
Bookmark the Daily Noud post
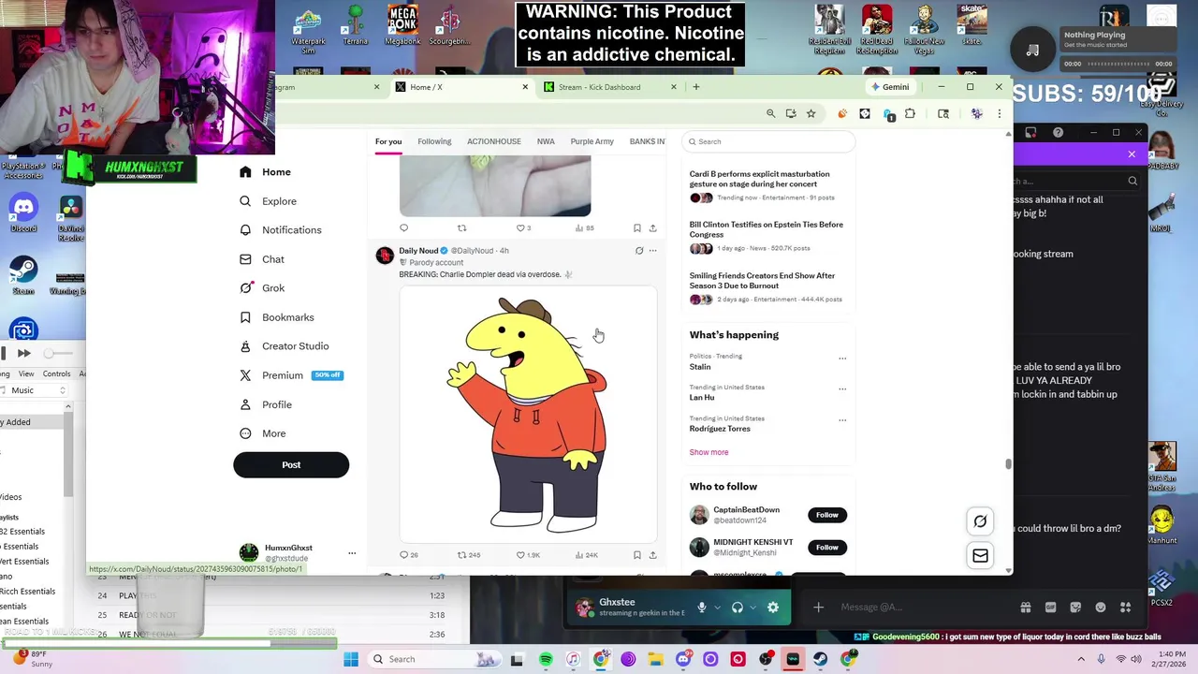coord(637,555)
